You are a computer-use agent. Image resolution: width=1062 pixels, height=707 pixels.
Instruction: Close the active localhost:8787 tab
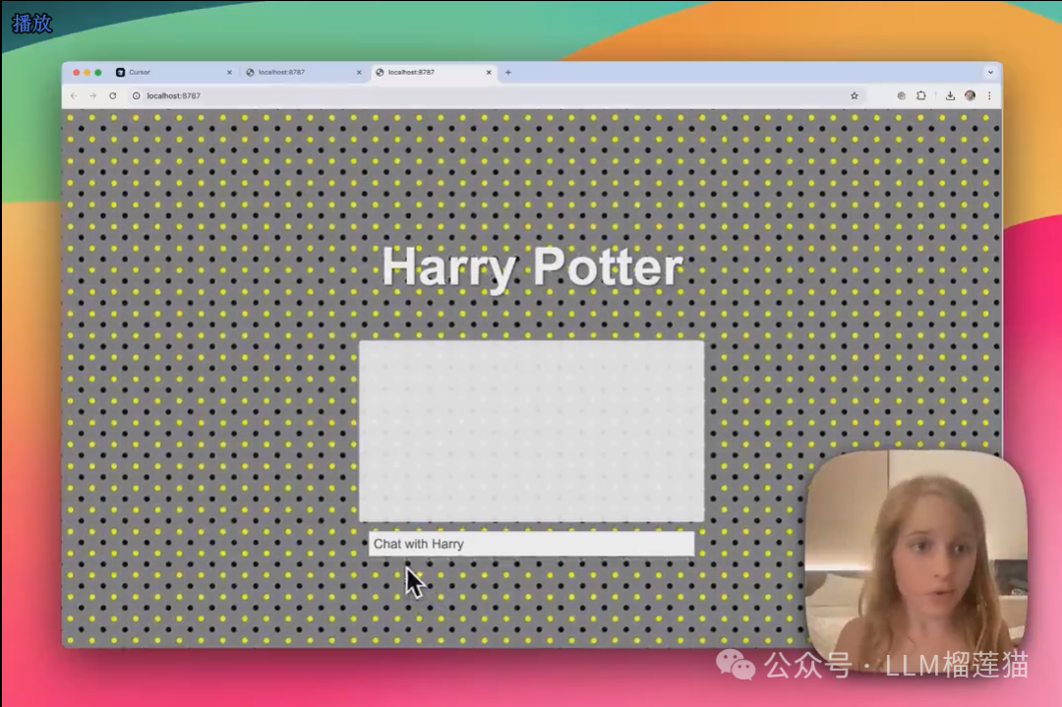(489, 73)
